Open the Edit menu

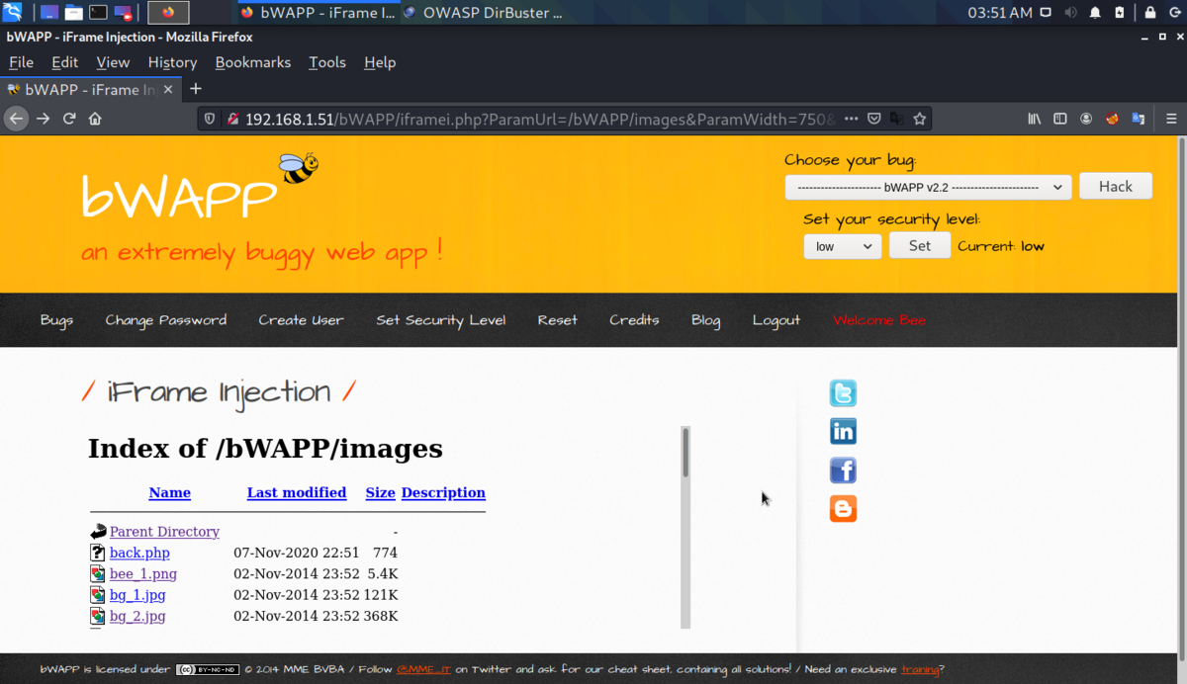(64, 62)
